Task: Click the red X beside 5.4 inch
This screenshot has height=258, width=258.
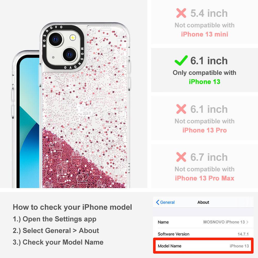Action: pos(181,13)
